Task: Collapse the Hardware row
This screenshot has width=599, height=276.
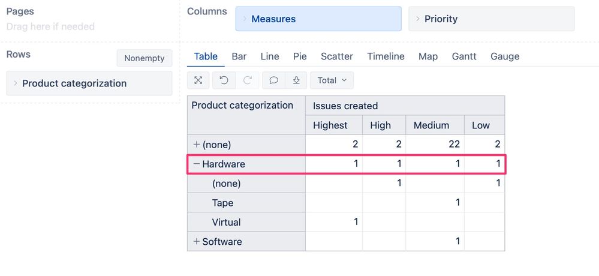Action: (x=196, y=164)
